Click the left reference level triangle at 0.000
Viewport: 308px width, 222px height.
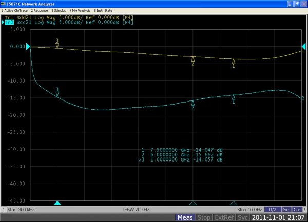28,47
